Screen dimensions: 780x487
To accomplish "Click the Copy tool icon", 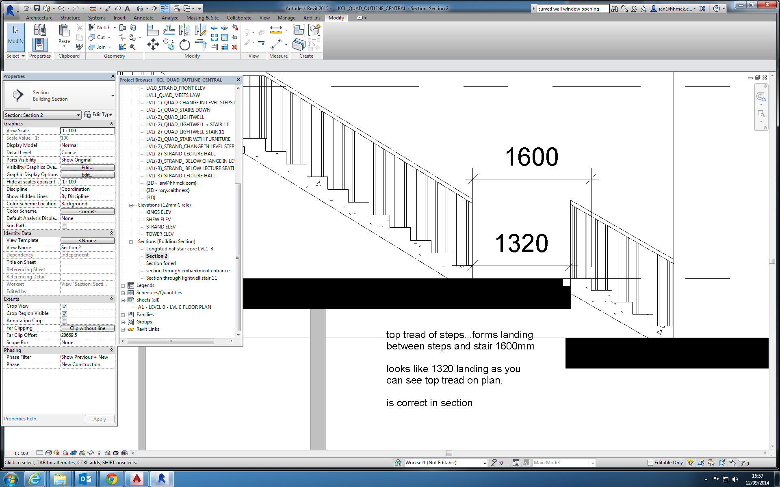I will point(169,44).
